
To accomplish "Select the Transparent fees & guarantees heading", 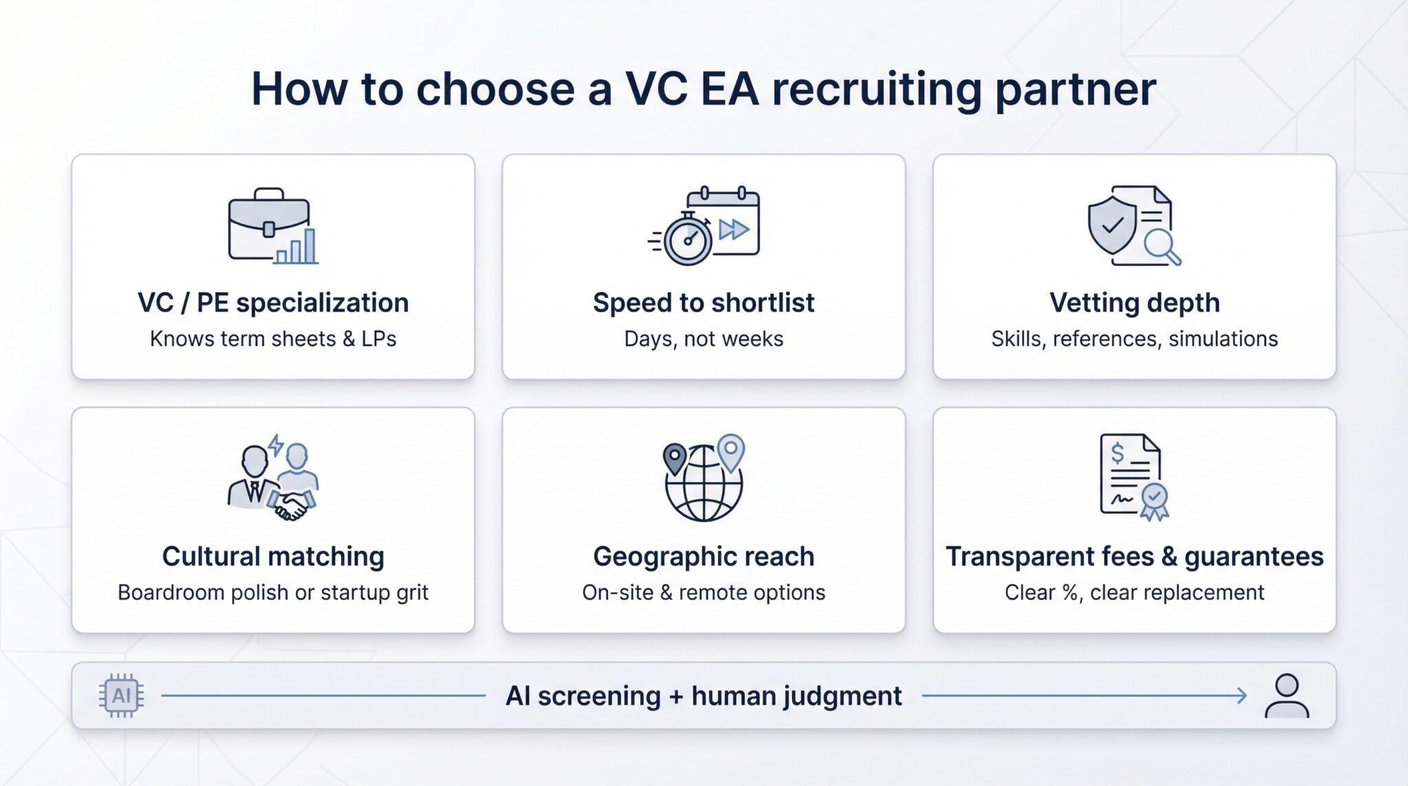I will (x=1134, y=556).
